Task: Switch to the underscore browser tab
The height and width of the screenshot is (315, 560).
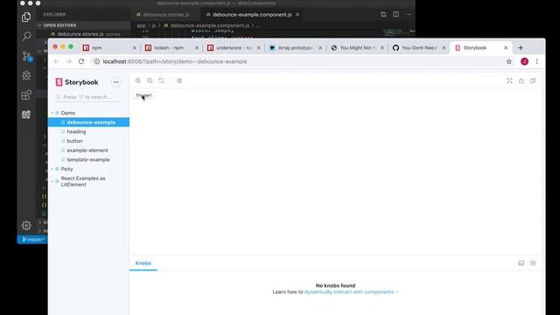Action: tap(234, 48)
